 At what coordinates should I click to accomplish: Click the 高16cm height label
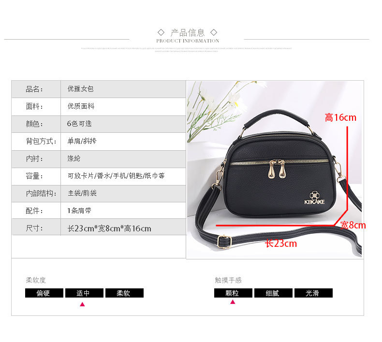click(x=340, y=117)
